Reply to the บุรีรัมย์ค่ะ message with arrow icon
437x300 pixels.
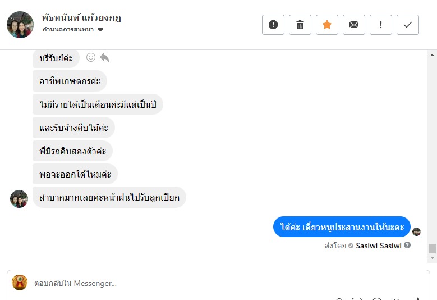click(x=104, y=57)
